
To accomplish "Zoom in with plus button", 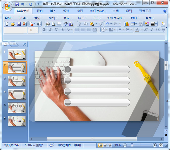I will point(154,145).
